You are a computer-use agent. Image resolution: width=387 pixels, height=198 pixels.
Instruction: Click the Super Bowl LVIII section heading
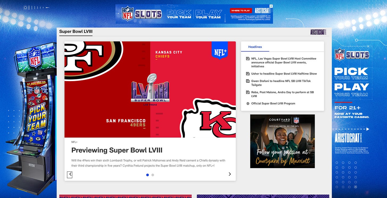[76, 32]
